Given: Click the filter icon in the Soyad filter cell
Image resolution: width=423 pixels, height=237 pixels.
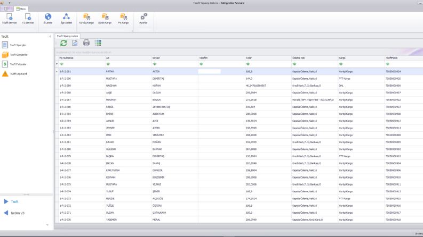Looking at the screenshot, I should pyautogui.click(x=155, y=64).
